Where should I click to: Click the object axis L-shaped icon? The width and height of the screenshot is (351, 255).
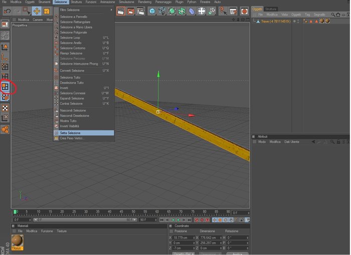point(5,57)
